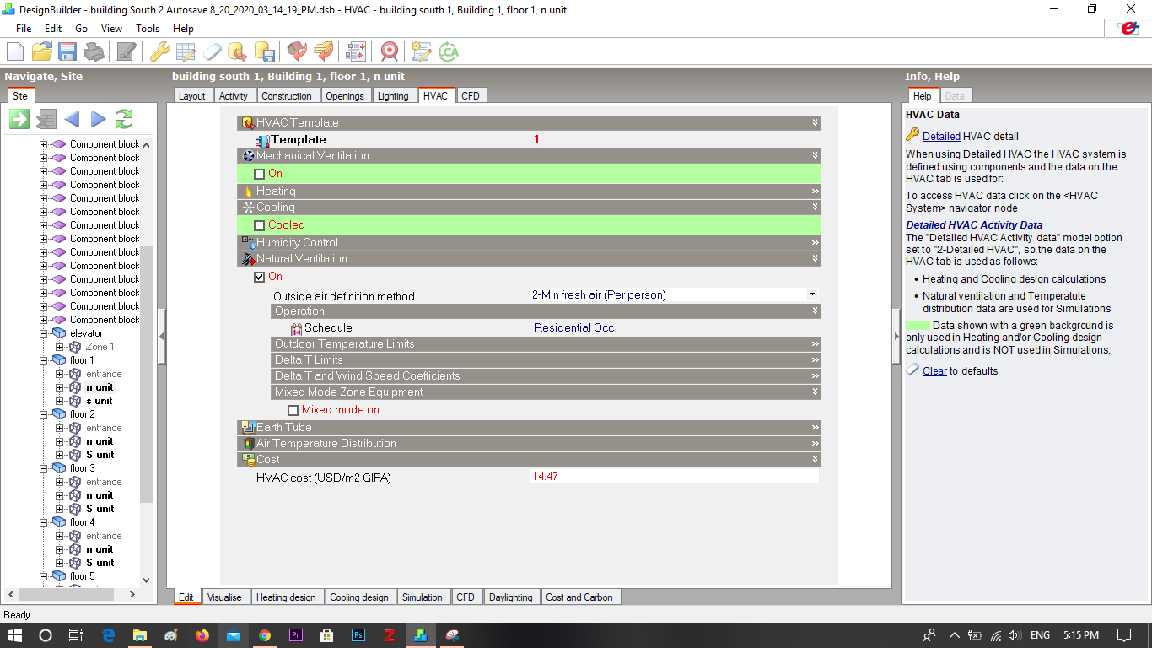Expand the Air Temperature Distribution section

(x=529, y=443)
